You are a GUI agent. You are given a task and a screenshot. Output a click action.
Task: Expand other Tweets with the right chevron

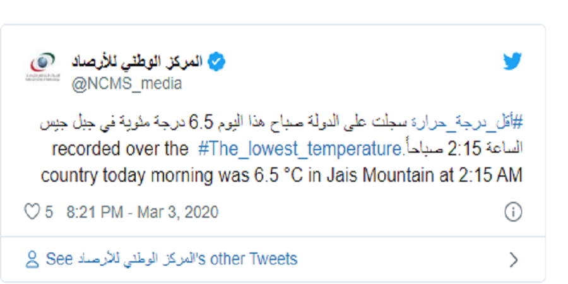(513, 260)
